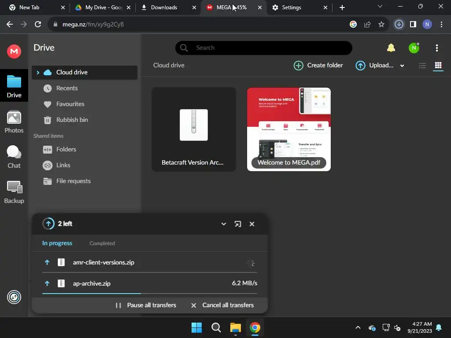This screenshot has width=451, height=338.
Task: Expand the Cloud drive tree chevron
Action: 38,73
